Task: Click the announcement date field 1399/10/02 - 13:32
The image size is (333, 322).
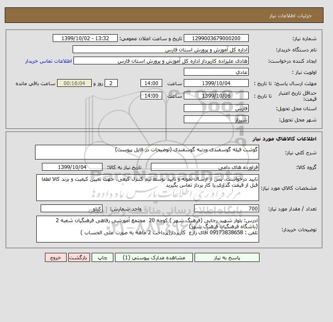Action: [x=85, y=38]
